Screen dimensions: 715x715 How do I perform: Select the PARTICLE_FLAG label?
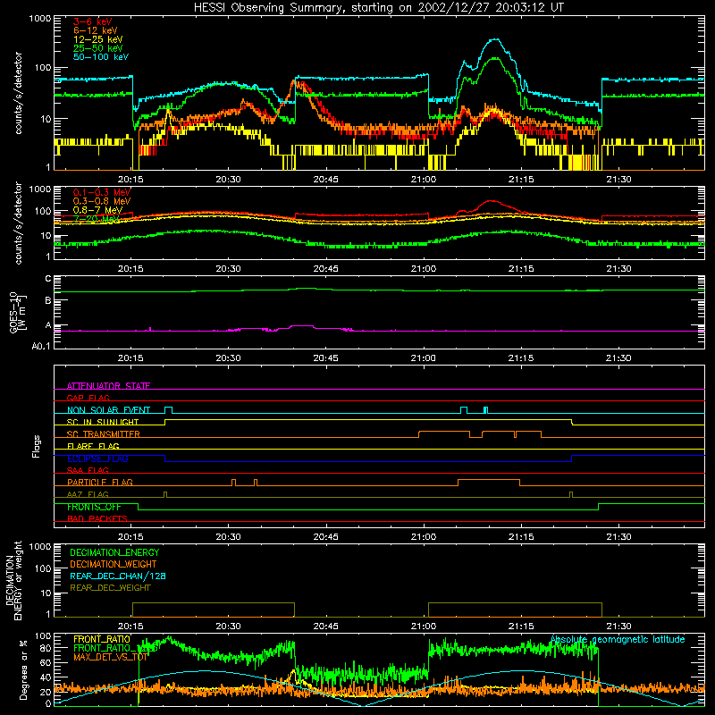100,482
